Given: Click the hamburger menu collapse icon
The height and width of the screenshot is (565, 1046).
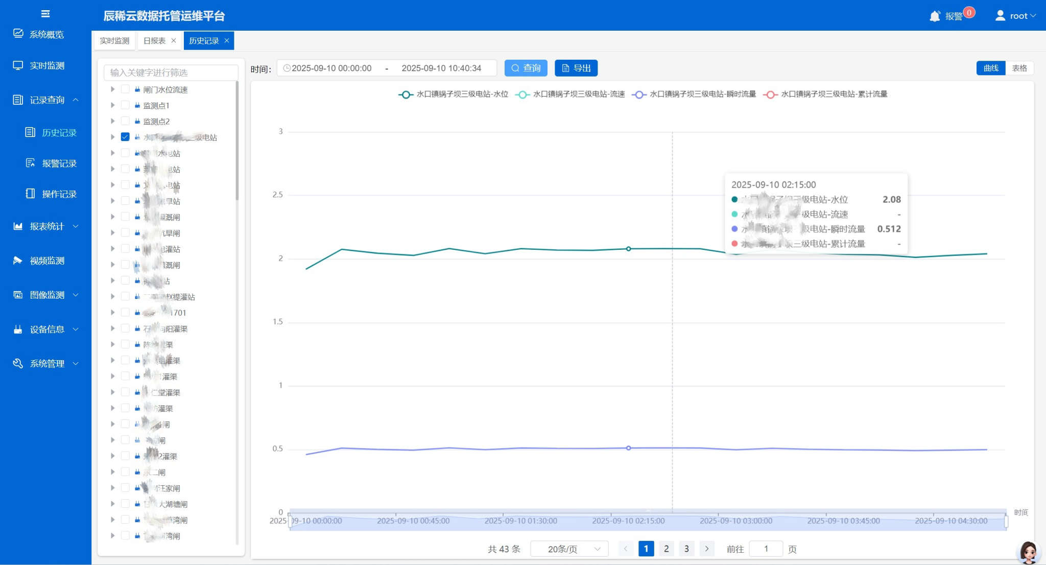Looking at the screenshot, I should [x=45, y=14].
